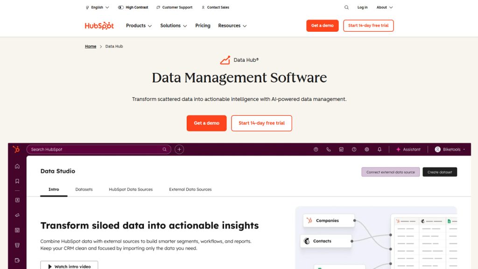Image resolution: width=478 pixels, height=269 pixels.
Task: Click header Start 14-day free trial button
Action: (x=368, y=26)
